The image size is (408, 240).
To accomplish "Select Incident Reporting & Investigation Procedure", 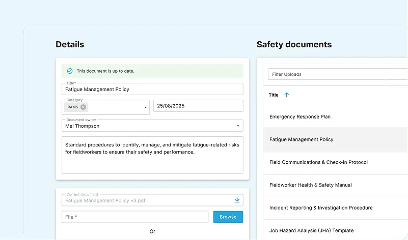I will [321, 208].
